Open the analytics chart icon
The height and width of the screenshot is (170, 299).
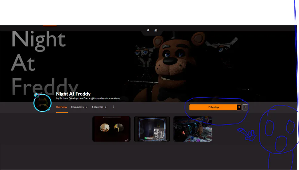tap(156, 30)
